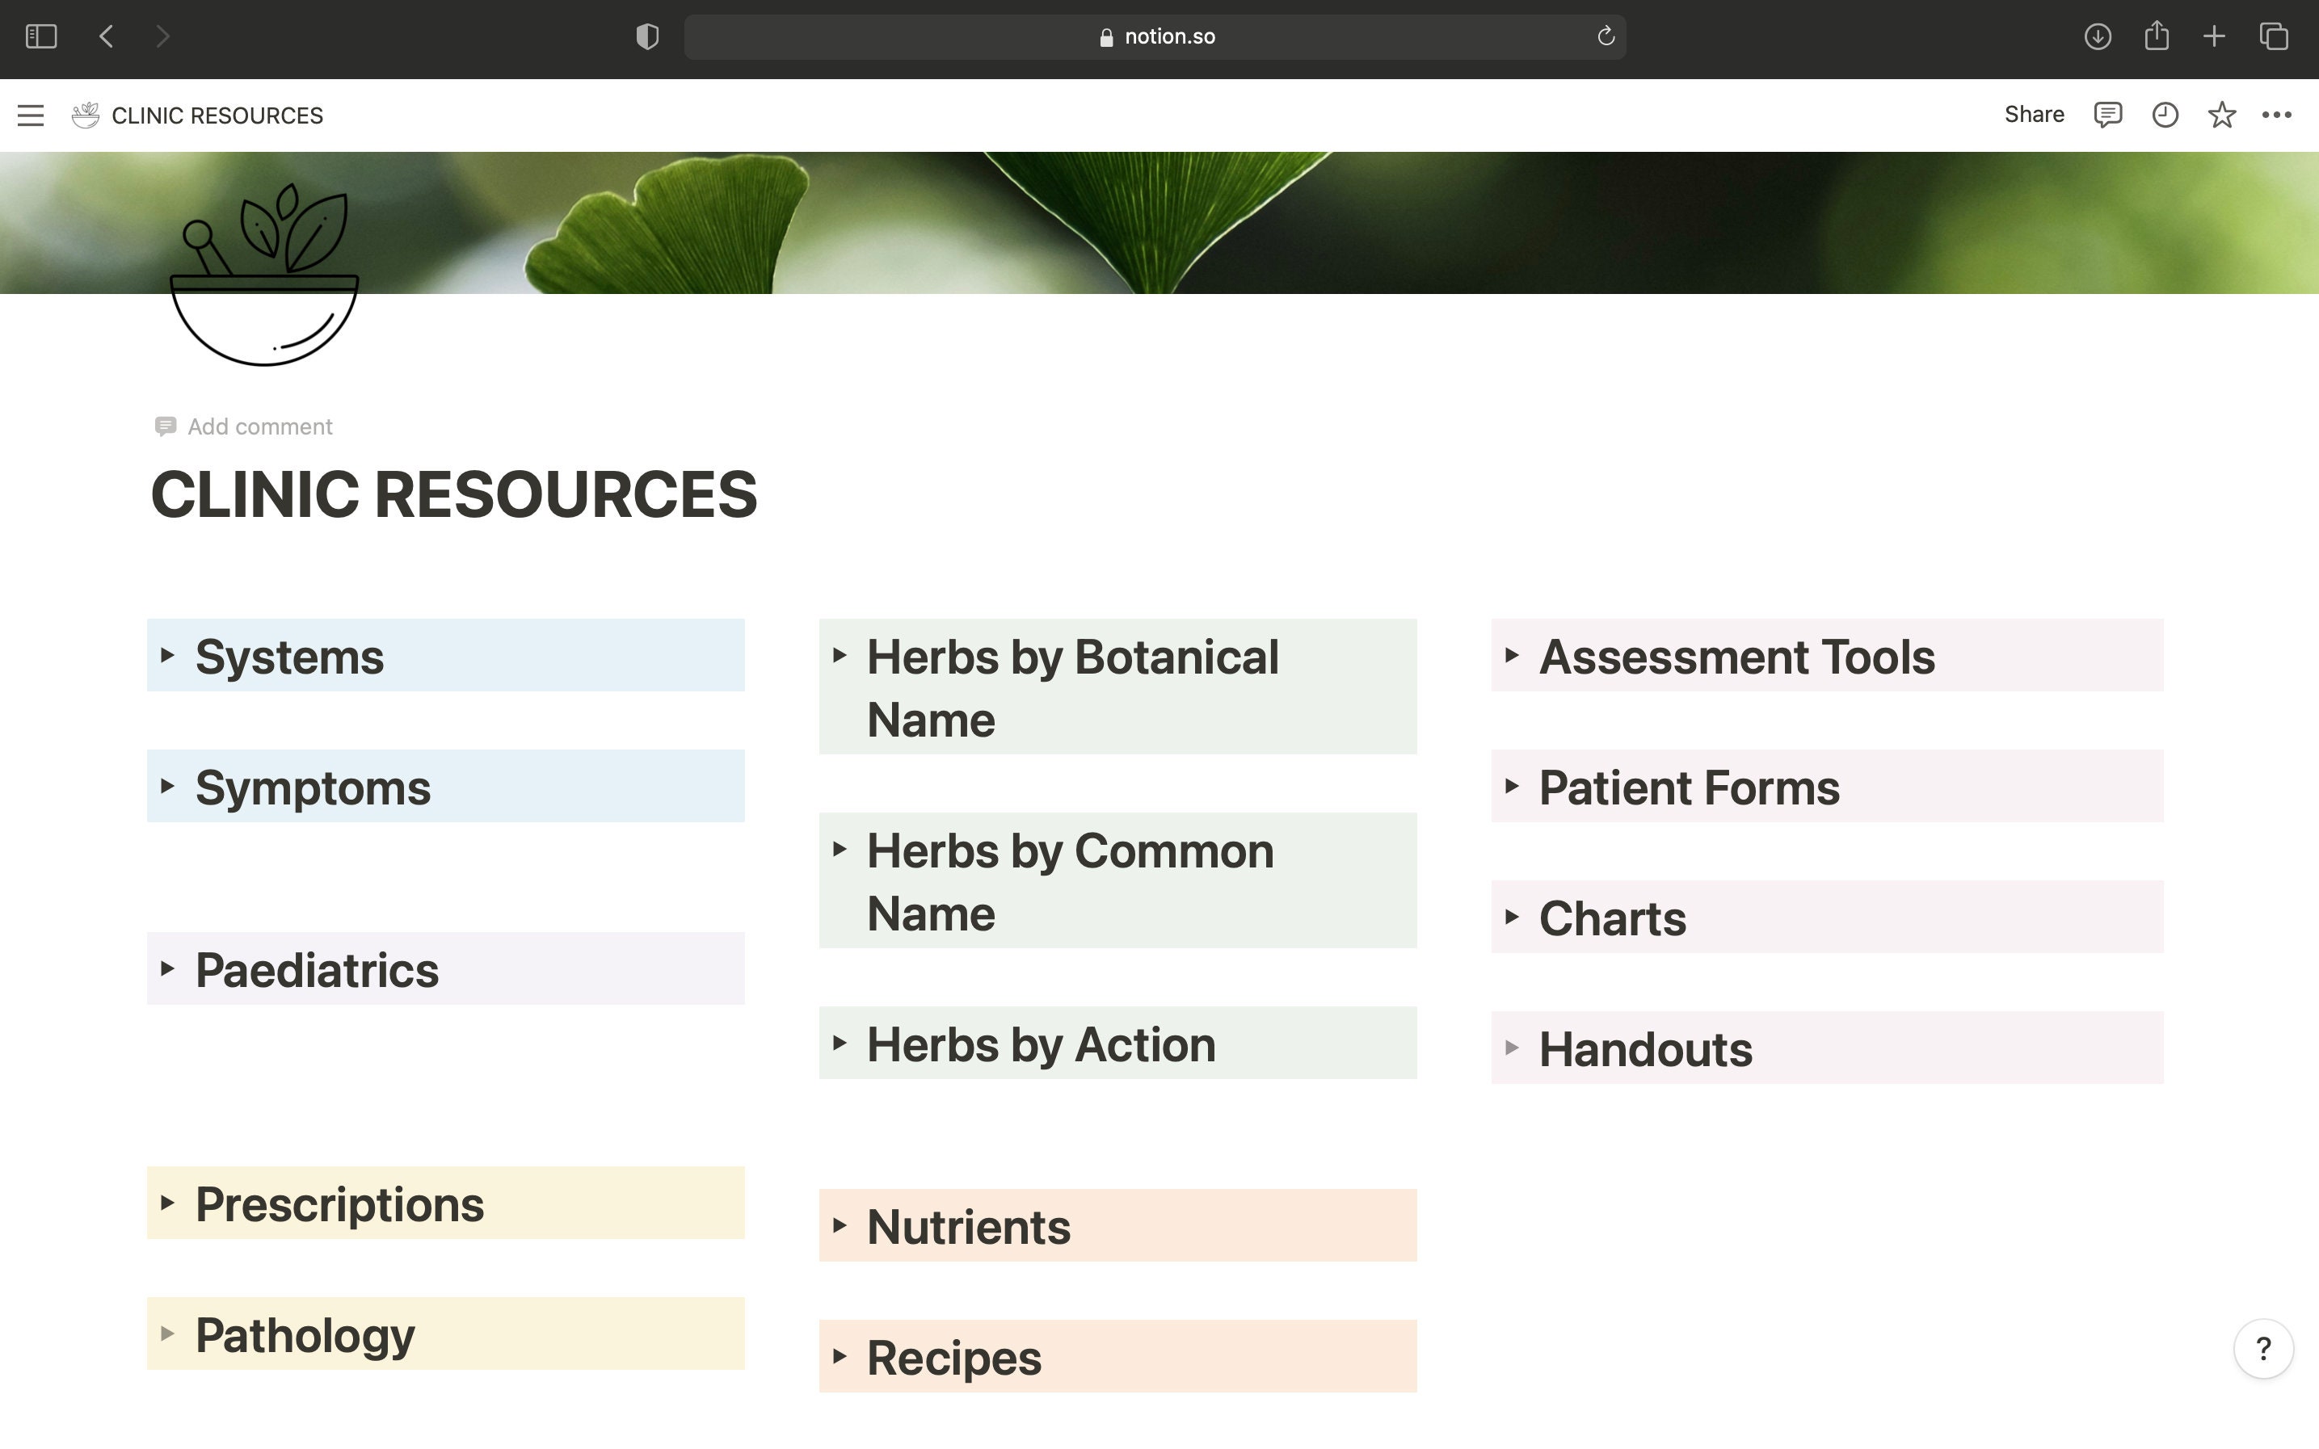Viewport: 2319px width, 1449px height.
Task: Expand the Recipes toggle
Action: (x=840, y=1356)
